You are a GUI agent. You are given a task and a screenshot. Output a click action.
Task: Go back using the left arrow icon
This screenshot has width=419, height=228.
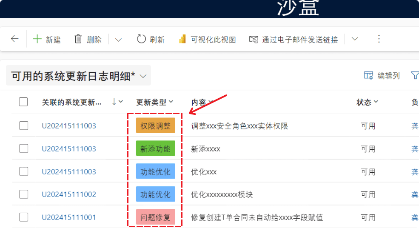coord(15,39)
